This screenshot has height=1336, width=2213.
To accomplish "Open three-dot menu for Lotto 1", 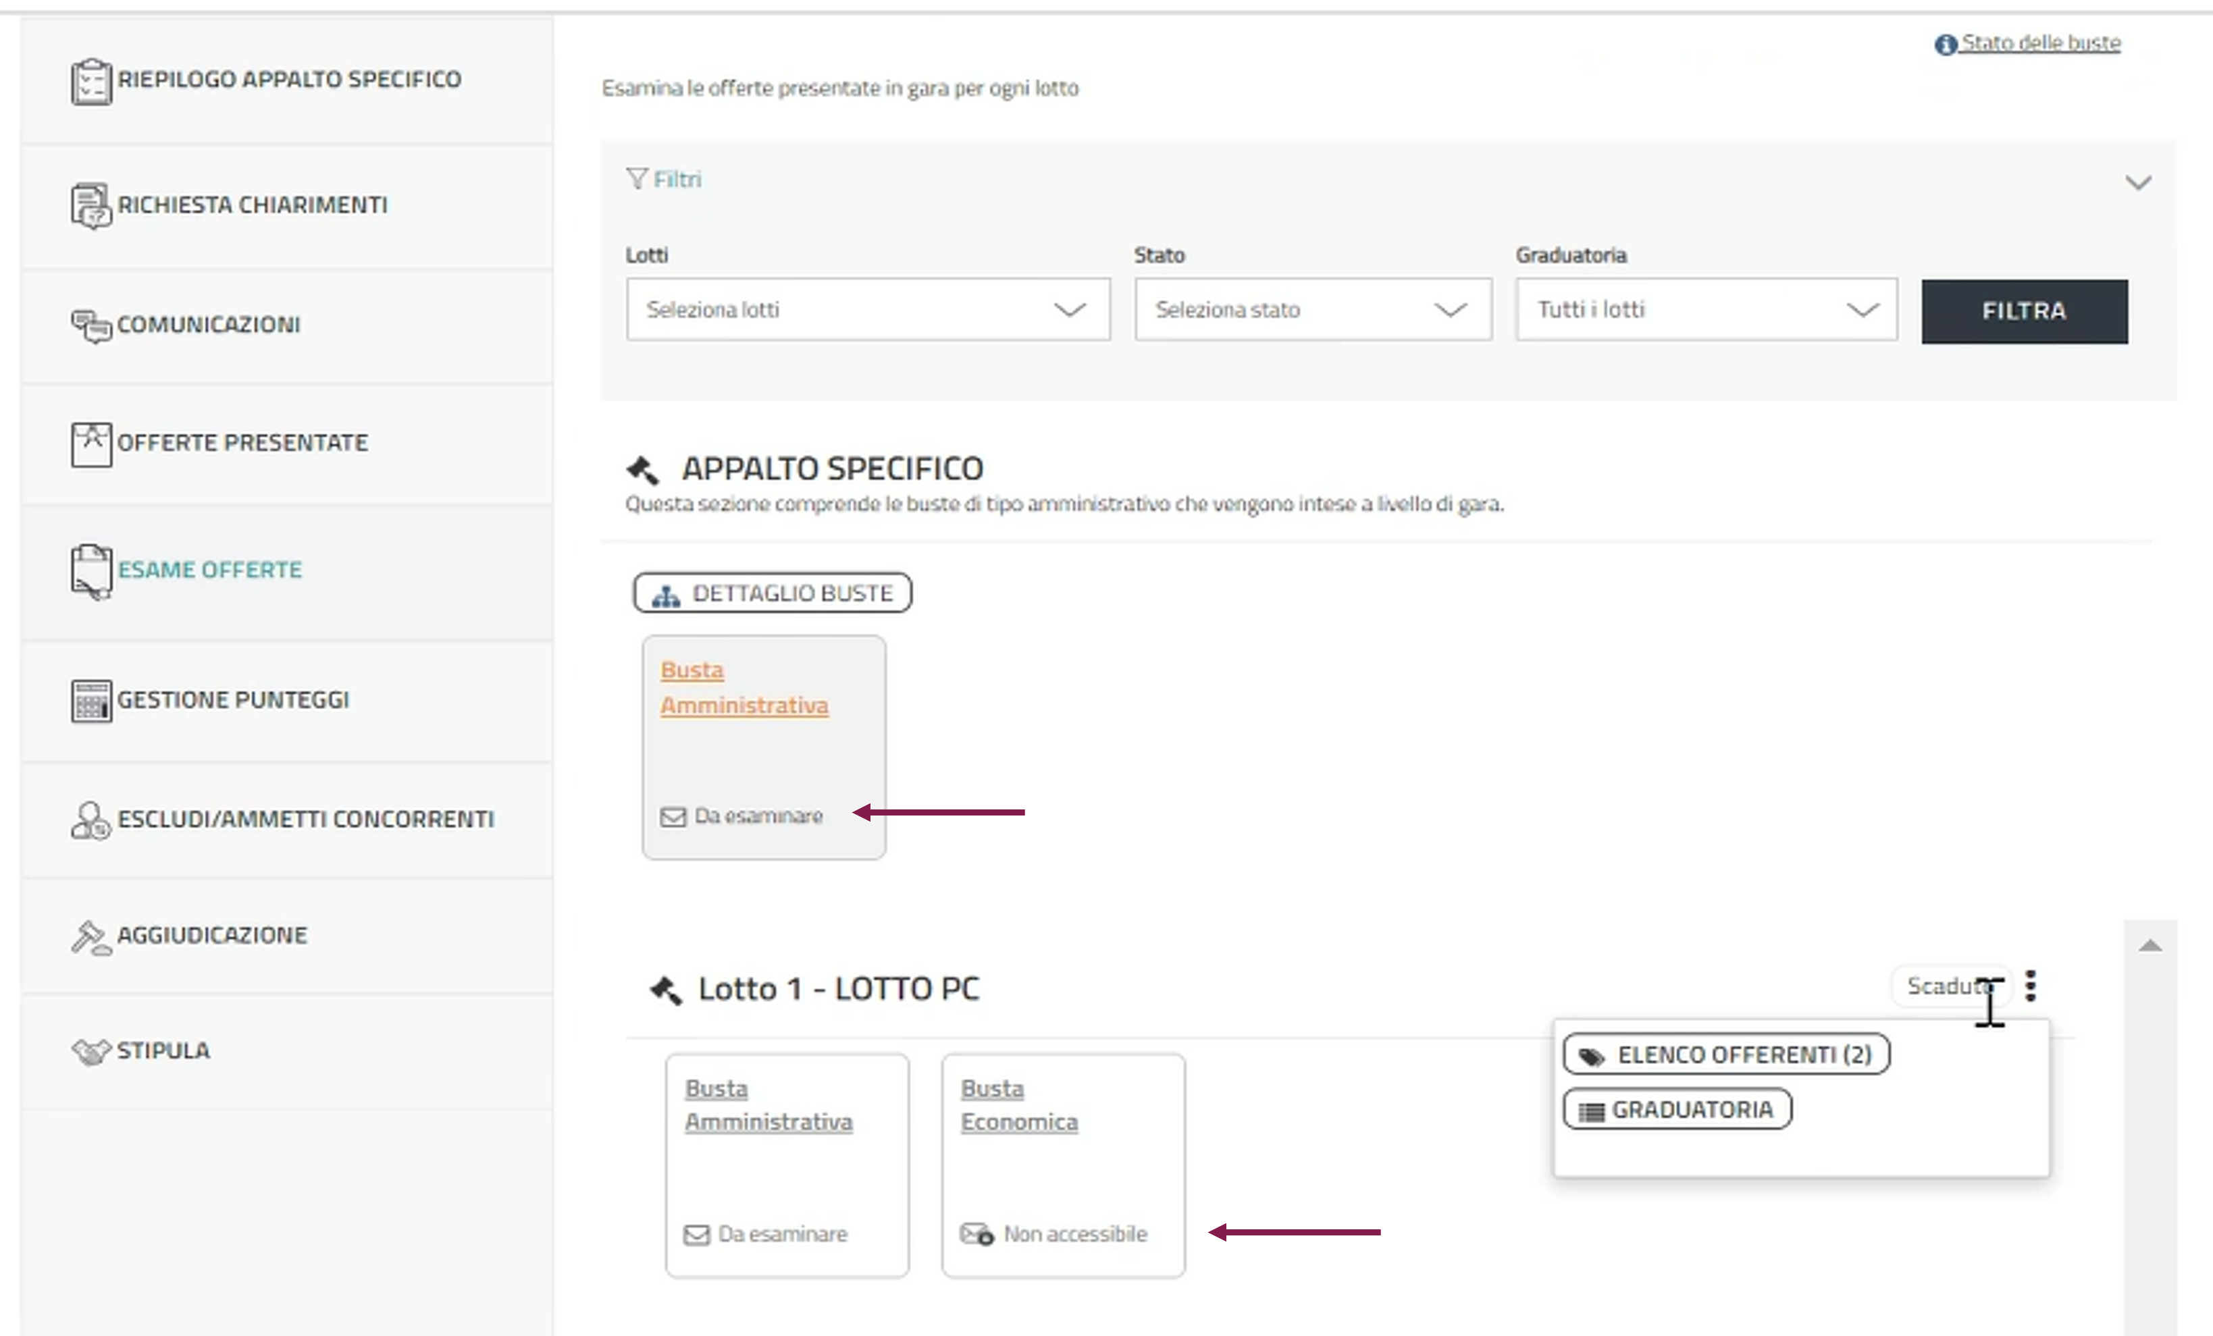I will (2031, 986).
